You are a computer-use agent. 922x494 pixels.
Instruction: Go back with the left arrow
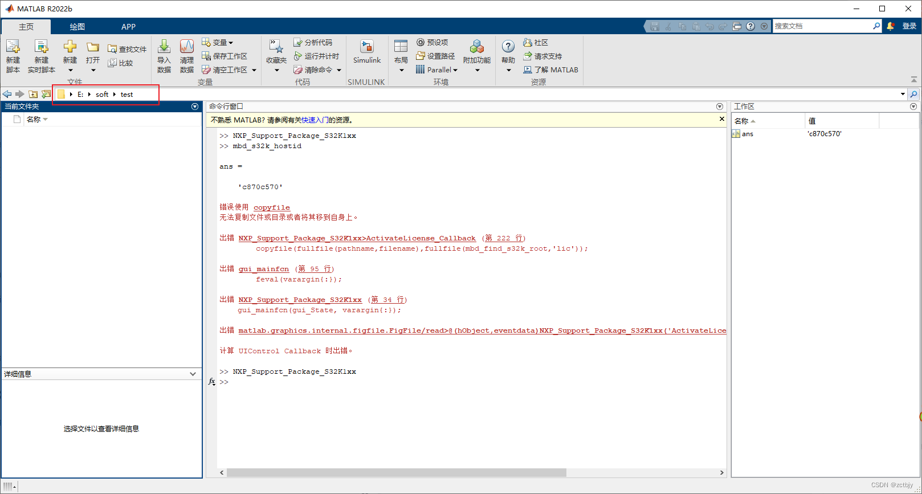7,94
